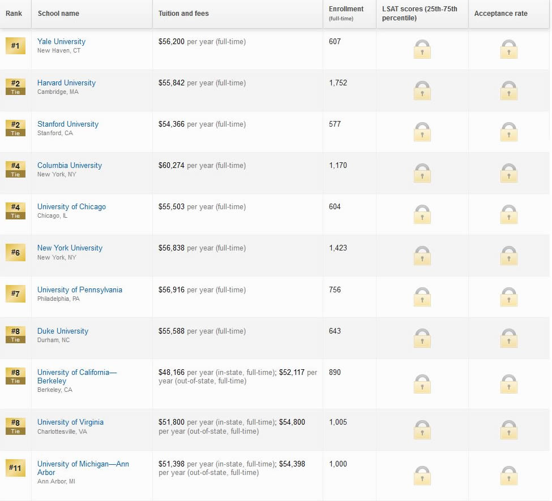Click the LSAT lock icon for University of Chicago
The width and height of the screenshot is (552, 501).
[x=422, y=215]
